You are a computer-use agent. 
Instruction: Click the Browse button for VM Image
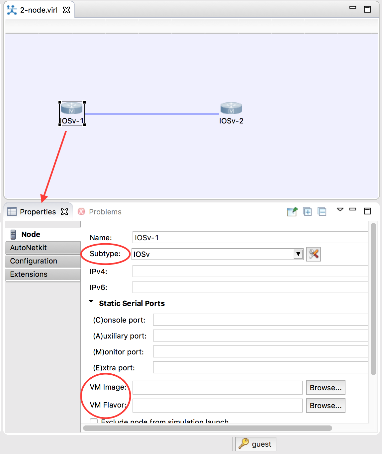point(326,387)
